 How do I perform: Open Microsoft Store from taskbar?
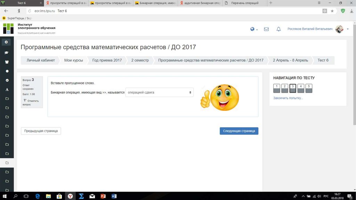pos(59,196)
